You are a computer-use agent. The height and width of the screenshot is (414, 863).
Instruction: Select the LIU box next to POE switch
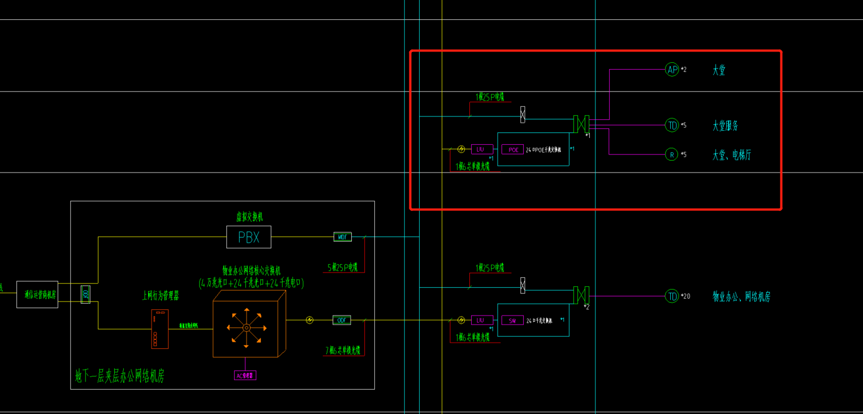(x=482, y=149)
